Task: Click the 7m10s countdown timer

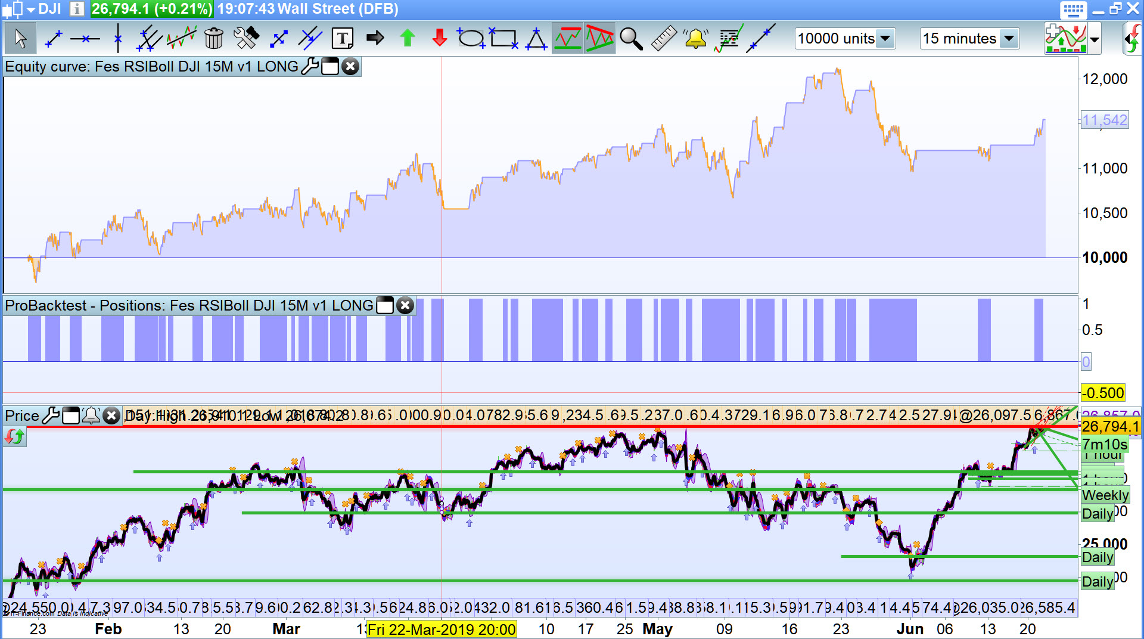Action: 1105,444
